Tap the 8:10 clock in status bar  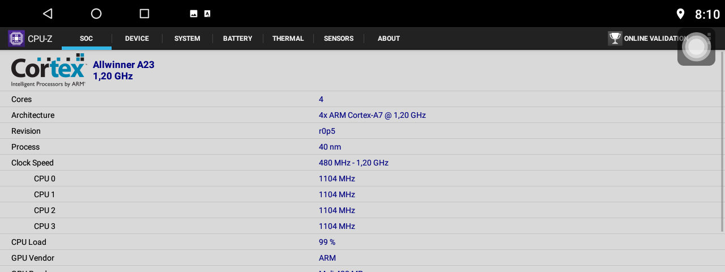pyautogui.click(x=707, y=14)
